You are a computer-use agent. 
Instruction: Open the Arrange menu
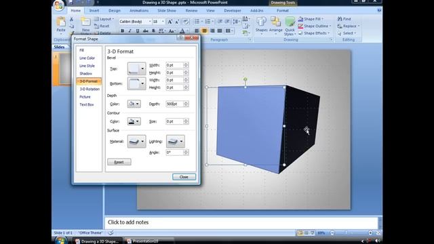coord(276,26)
